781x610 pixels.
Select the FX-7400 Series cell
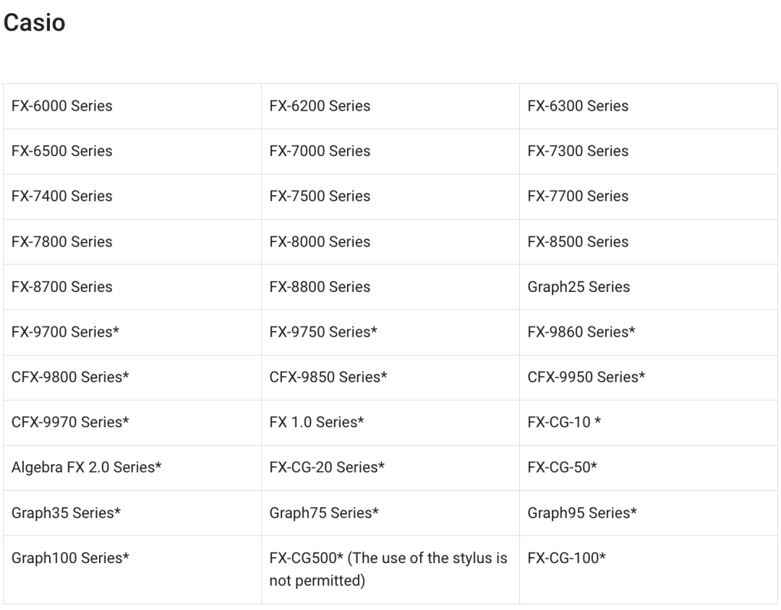(62, 196)
